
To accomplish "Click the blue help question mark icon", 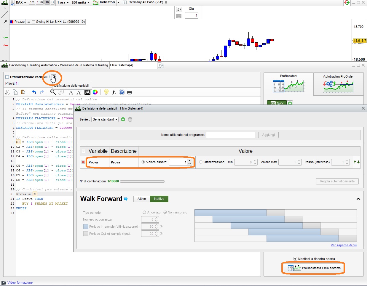I will [x=122, y=92].
